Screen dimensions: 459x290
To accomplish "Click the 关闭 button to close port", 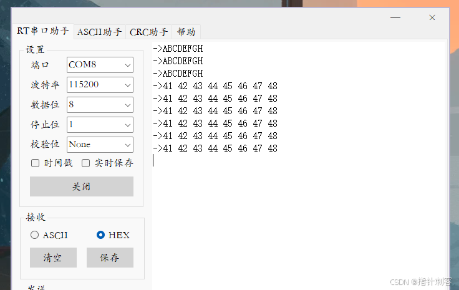I will pyautogui.click(x=81, y=186).
